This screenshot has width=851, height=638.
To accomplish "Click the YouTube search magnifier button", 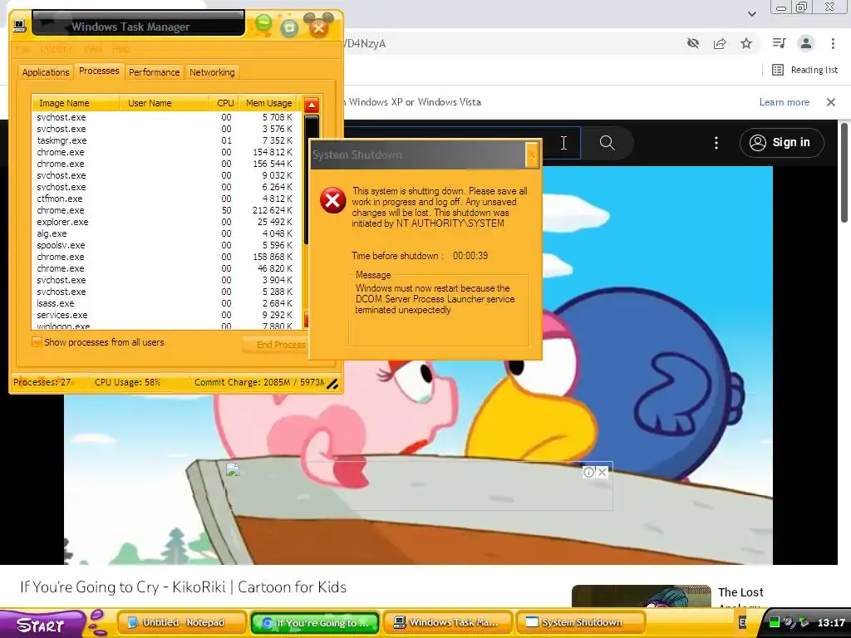I will coord(607,143).
